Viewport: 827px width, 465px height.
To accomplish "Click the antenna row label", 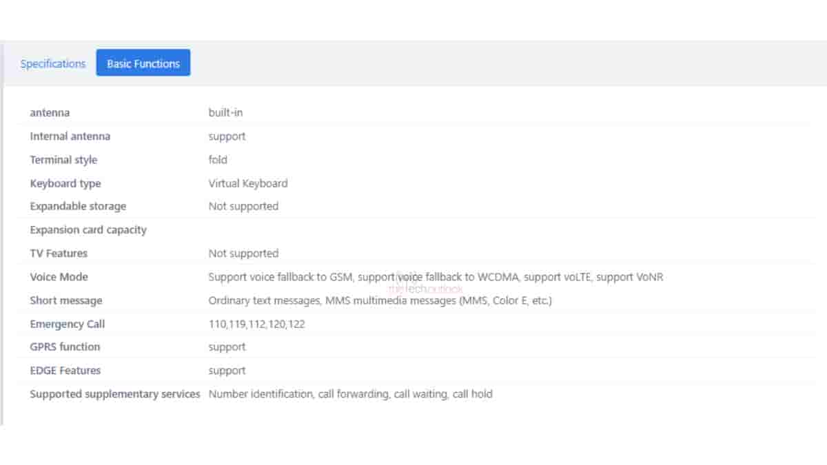I will coord(50,112).
